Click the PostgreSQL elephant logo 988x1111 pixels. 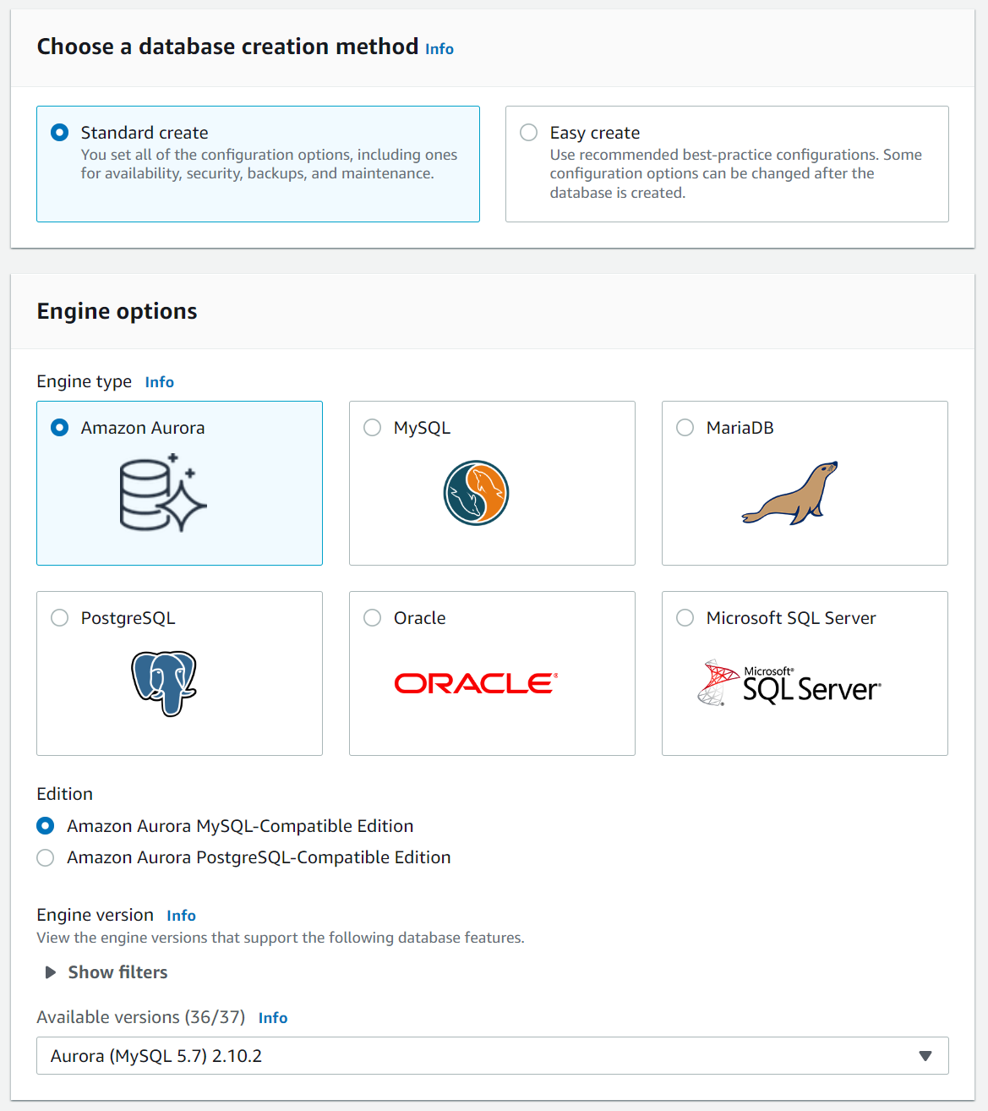pos(164,683)
